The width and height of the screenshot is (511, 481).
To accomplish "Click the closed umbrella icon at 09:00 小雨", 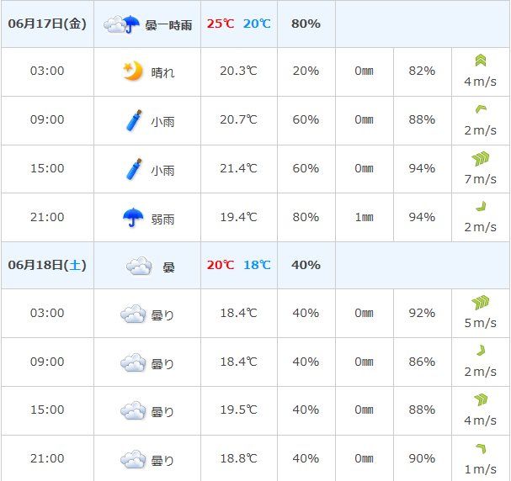I will pos(134,120).
